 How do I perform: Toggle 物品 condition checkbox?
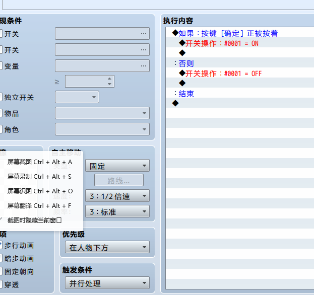pos(1,113)
